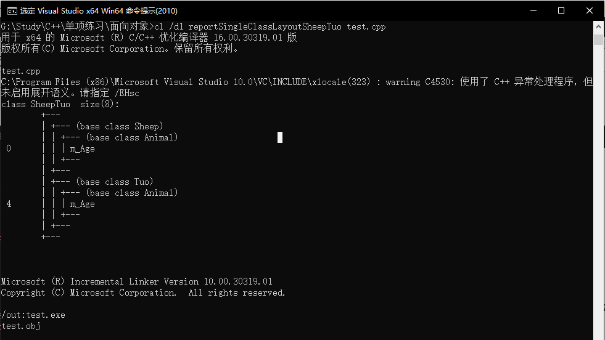Image resolution: width=605 pixels, height=340 pixels.
Task: Close the Visual Studio command prompt window
Action: [590, 10]
